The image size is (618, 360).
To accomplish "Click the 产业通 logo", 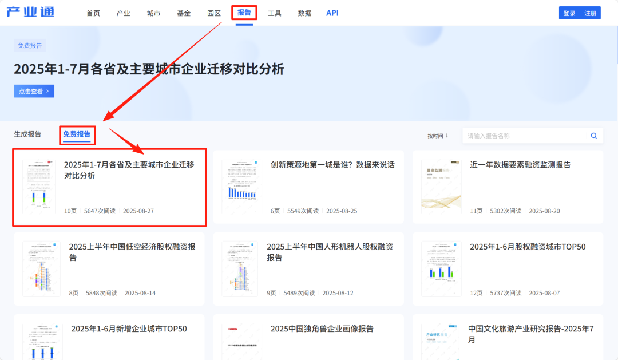I will tap(30, 12).
